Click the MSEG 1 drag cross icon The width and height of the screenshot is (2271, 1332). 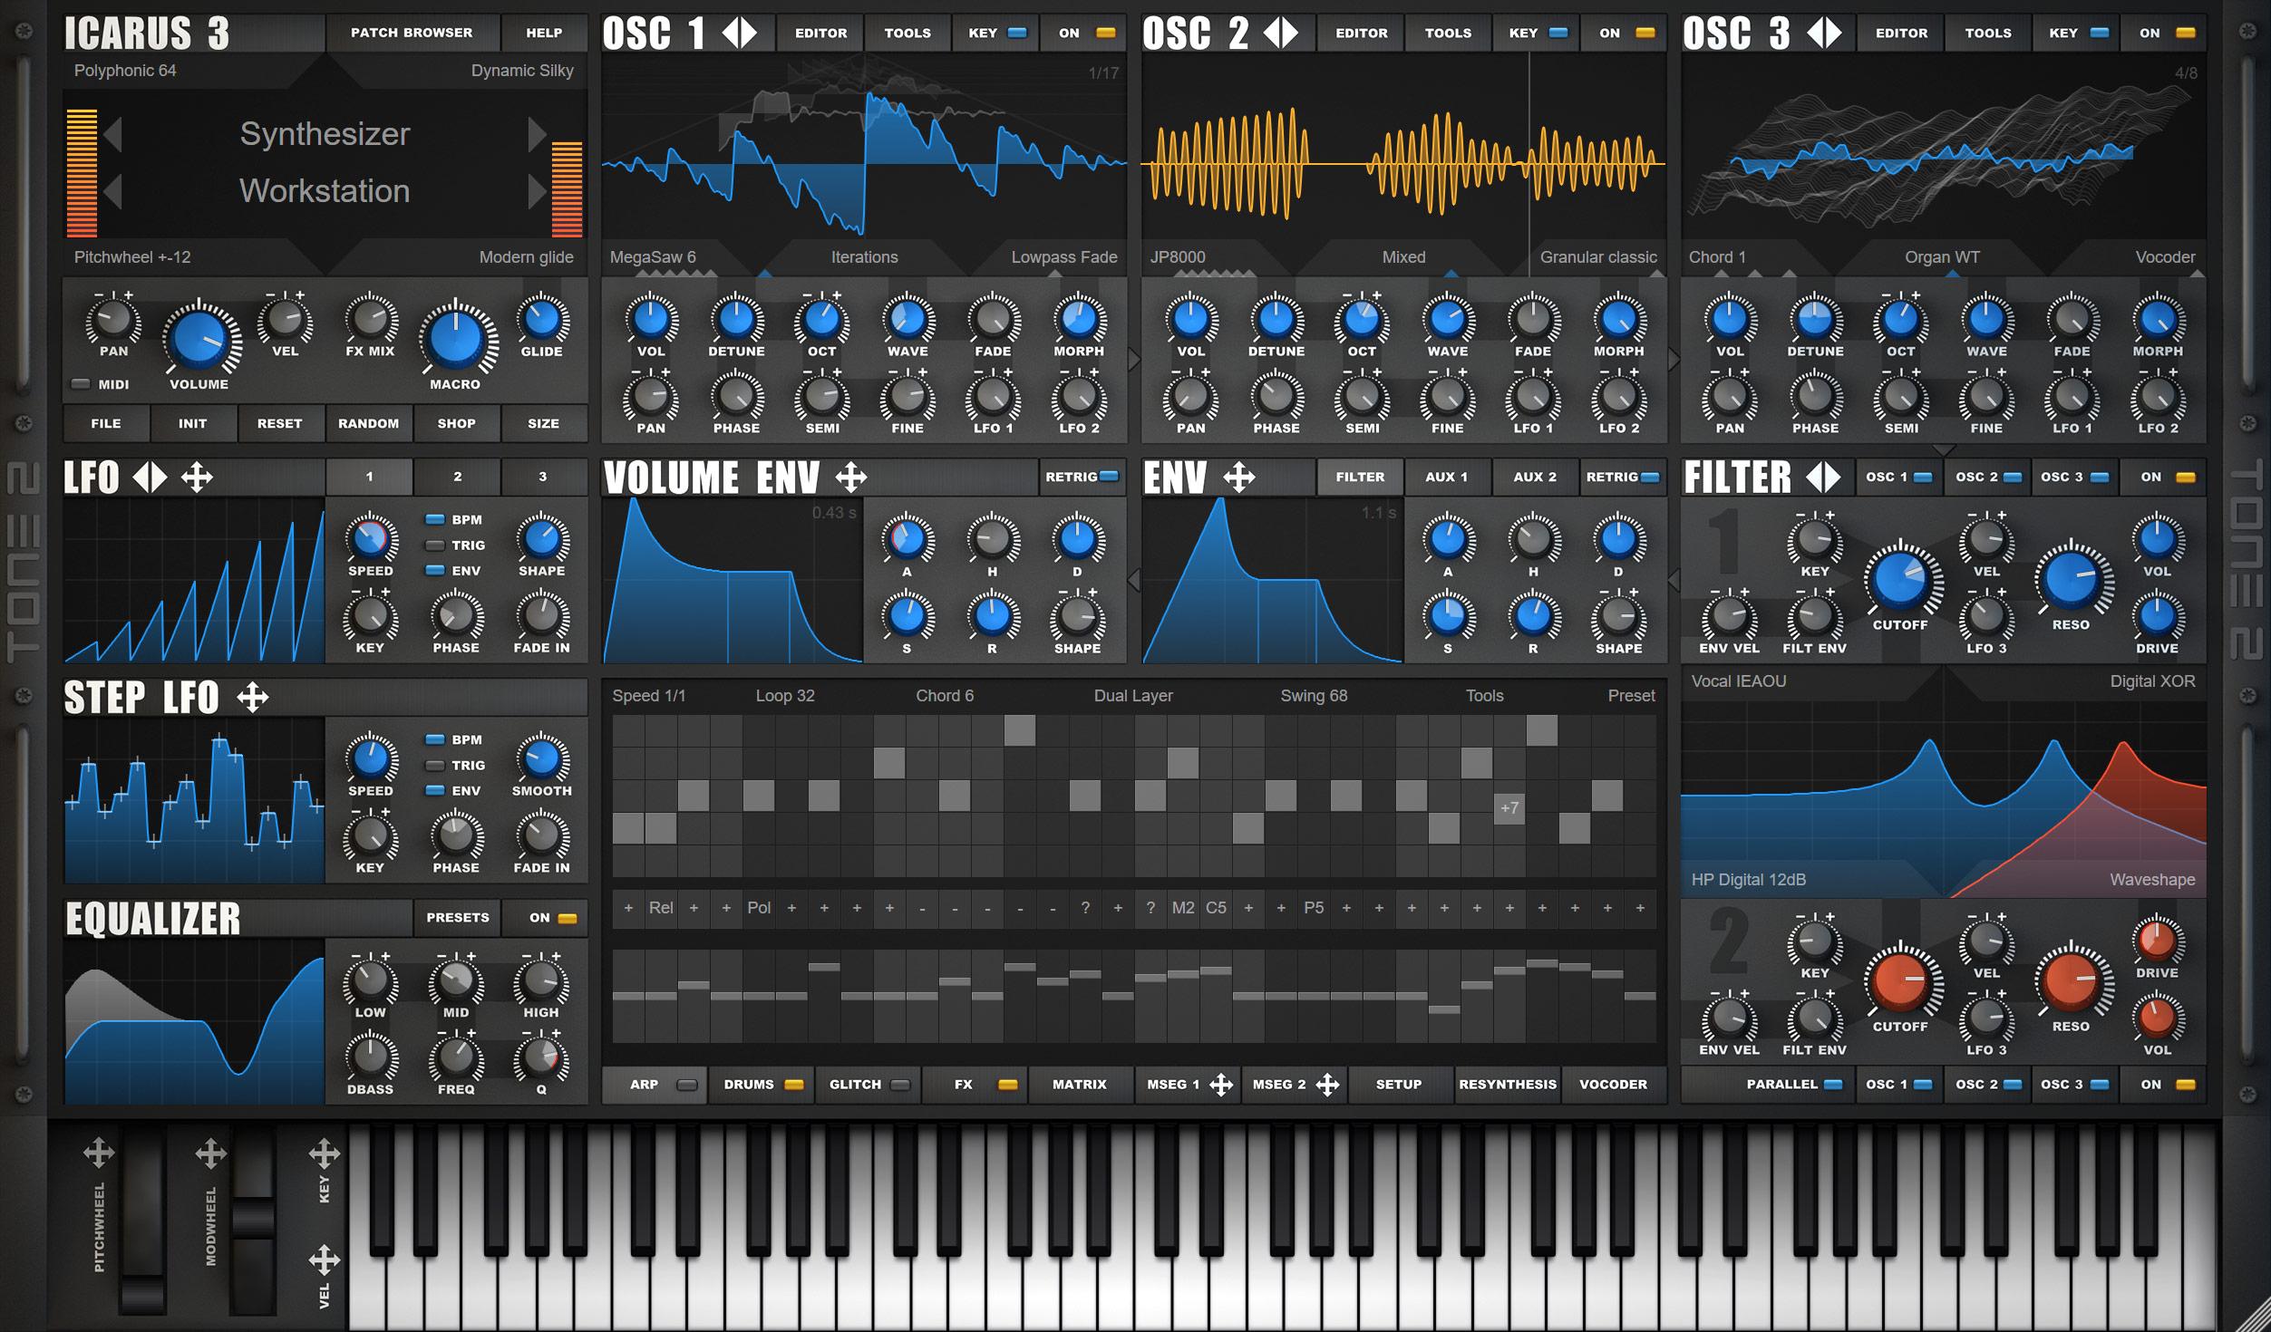(1221, 1085)
